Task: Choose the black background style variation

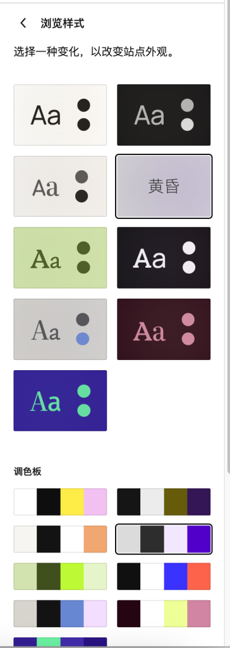Action: tap(164, 115)
